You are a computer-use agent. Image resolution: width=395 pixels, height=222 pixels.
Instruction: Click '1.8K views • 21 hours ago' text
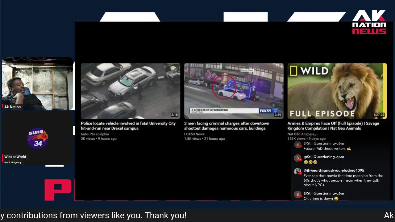tap(205, 139)
